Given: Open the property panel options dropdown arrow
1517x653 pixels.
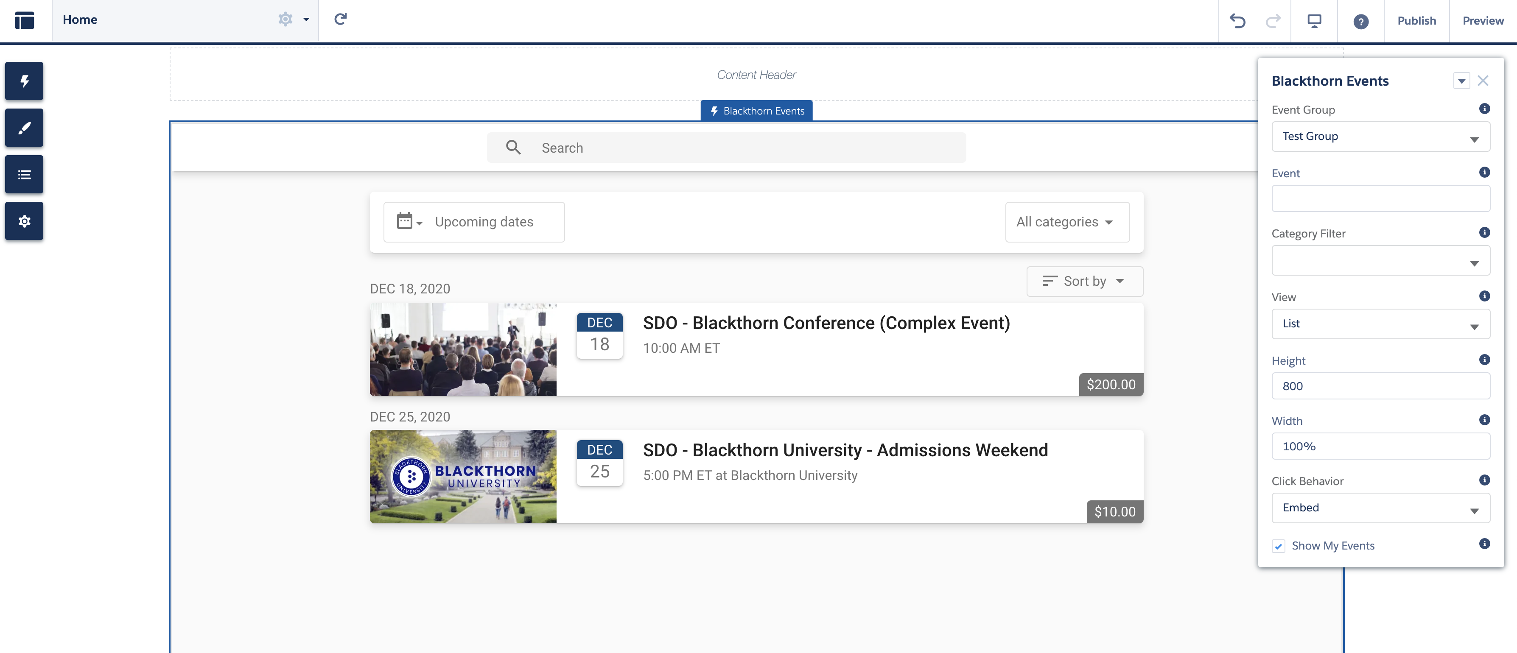Looking at the screenshot, I should 1461,81.
